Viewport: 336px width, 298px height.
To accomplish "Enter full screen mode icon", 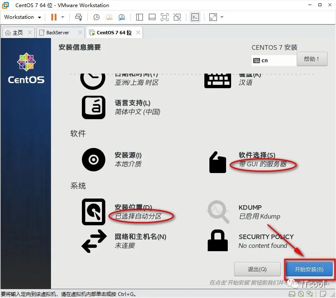I will [165, 17].
